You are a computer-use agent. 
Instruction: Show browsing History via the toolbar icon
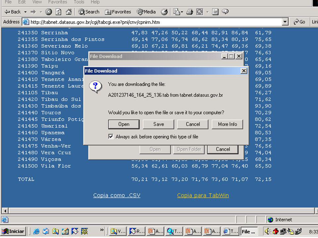tap(164, 12)
